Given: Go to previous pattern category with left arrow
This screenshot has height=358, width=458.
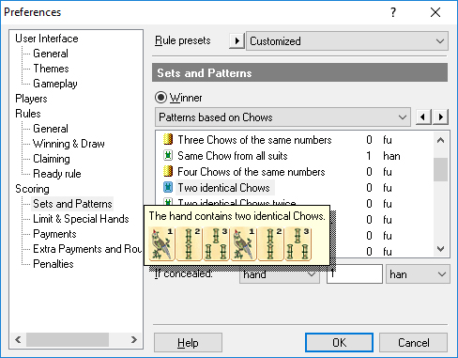Looking at the screenshot, I should click(423, 117).
